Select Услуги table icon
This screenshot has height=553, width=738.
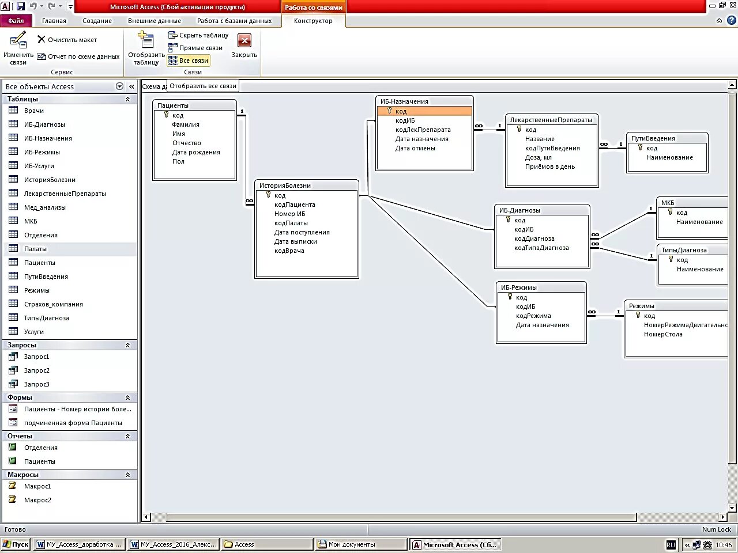(13, 332)
